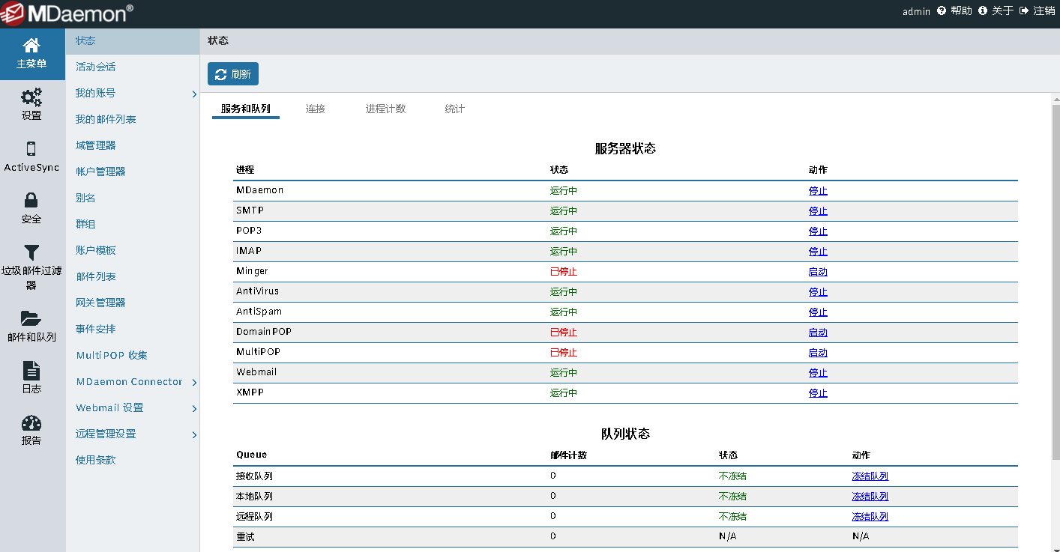
Task: Switch to the 统计 tab
Action: (x=455, y=109)
